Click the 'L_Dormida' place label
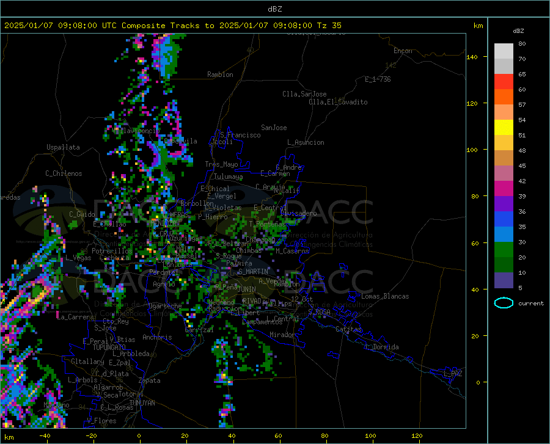This screenshot has width=550, height=444. (x=382, y=347)
